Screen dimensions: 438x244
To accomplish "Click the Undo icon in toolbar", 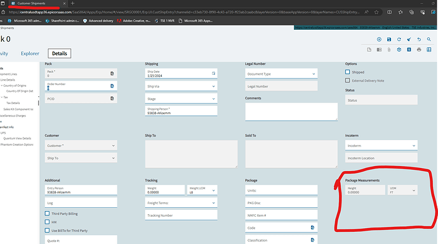I will [419, 39].
